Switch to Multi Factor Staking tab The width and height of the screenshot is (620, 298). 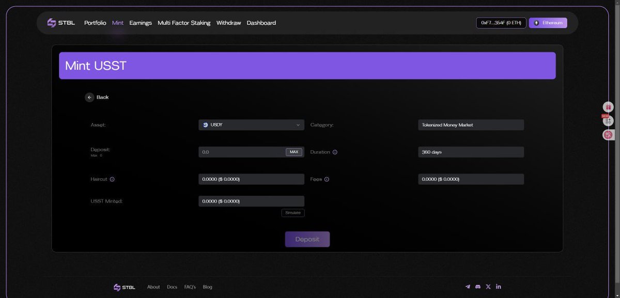(184, 23)
